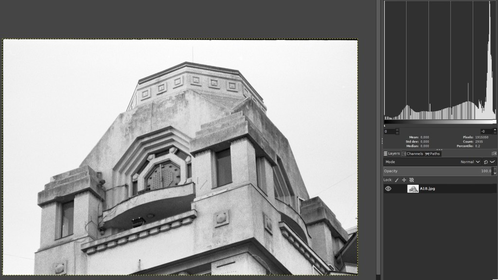Click the histogram gradient range bar
498x280 pixels.
tap(440, 122)
